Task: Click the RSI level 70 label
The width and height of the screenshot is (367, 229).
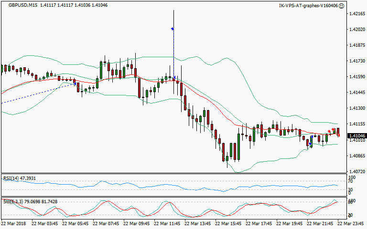Action: pyautogui.click(x=350, y=181)
